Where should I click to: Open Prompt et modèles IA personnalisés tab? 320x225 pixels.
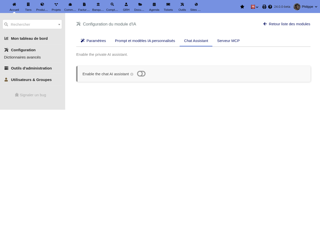click(x=145, y=41)
